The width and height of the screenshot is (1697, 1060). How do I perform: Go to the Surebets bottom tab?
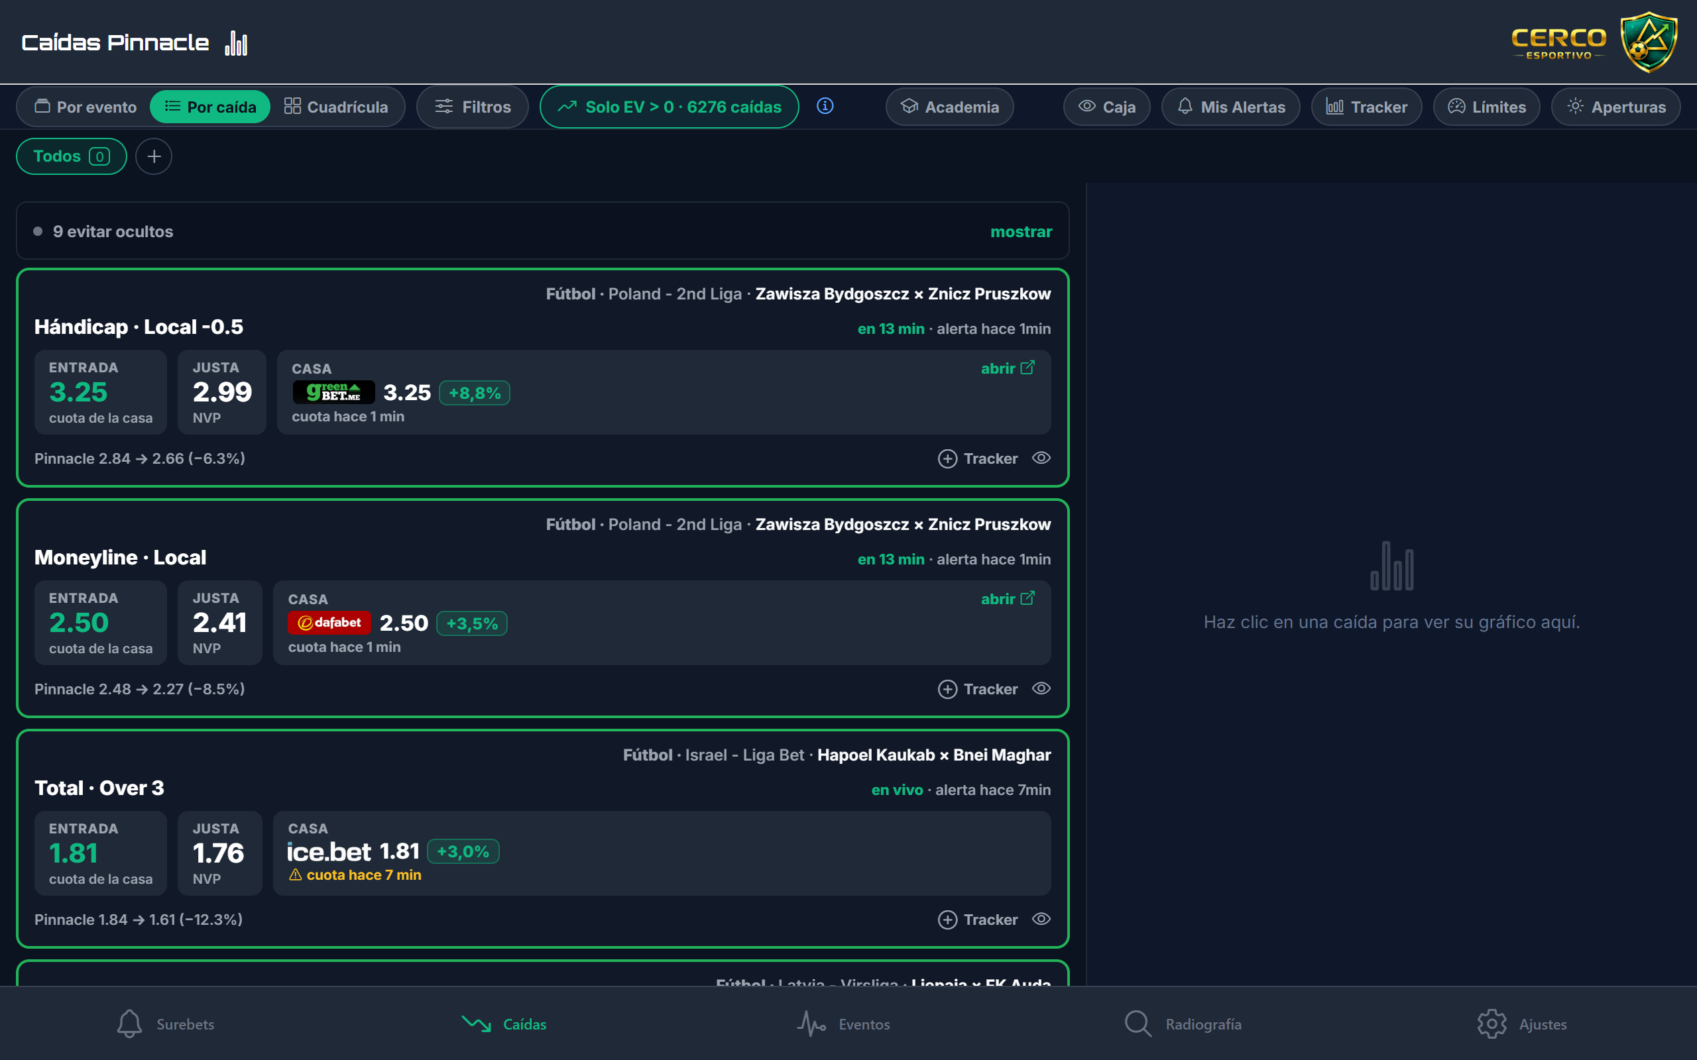[166, 1024]
